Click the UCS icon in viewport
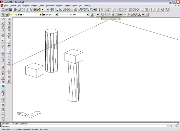This screenshot has width=180, height=131. click(29, 114)
